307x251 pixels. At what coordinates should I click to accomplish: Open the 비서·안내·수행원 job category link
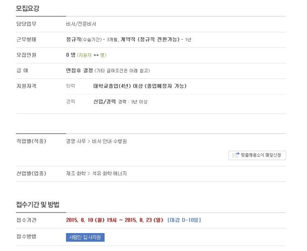(x=109, y=141)
